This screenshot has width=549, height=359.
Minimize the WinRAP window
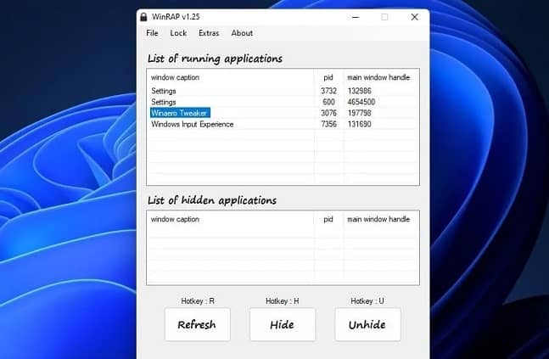tap(356, 17)
